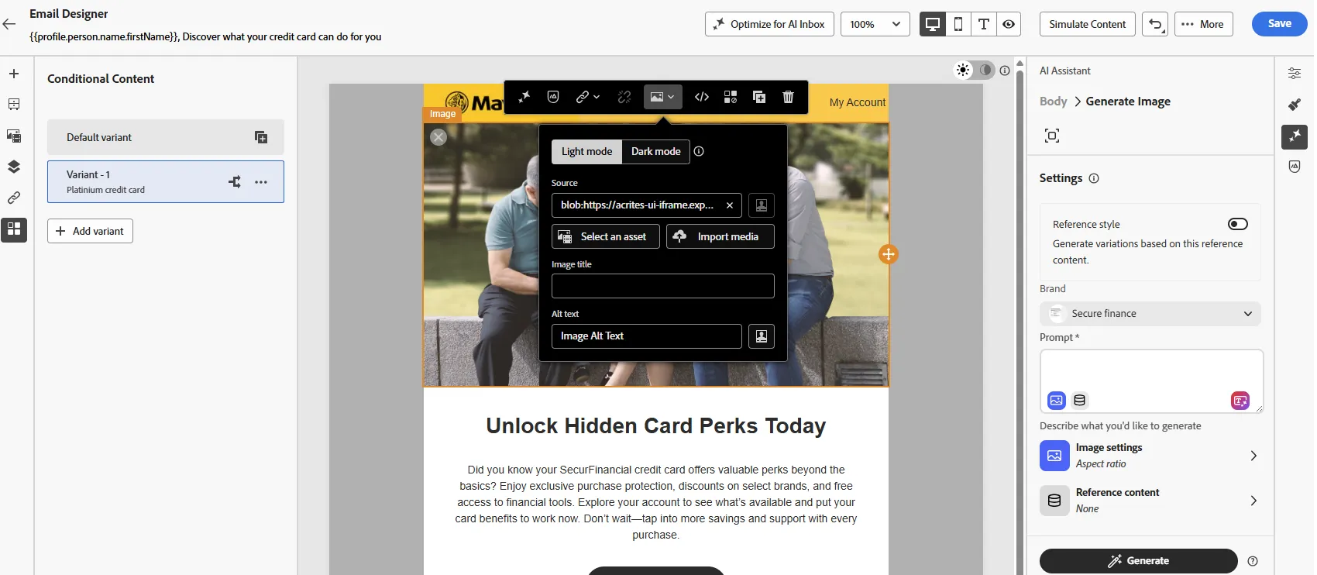The height and width of the screenshot is (575, 1317).
Task: Select the Light mode image option
Action: (x=586, y=151)
